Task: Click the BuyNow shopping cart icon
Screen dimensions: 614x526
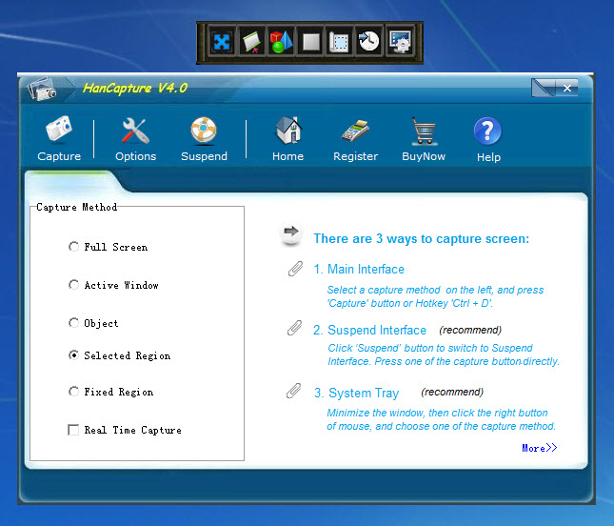Action: [x=424, y=139]
